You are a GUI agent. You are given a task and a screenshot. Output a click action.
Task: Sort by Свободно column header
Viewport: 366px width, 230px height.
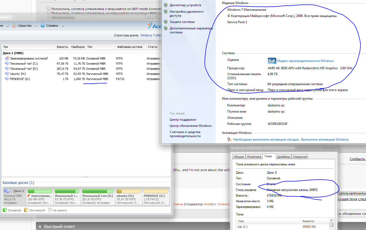78,47
